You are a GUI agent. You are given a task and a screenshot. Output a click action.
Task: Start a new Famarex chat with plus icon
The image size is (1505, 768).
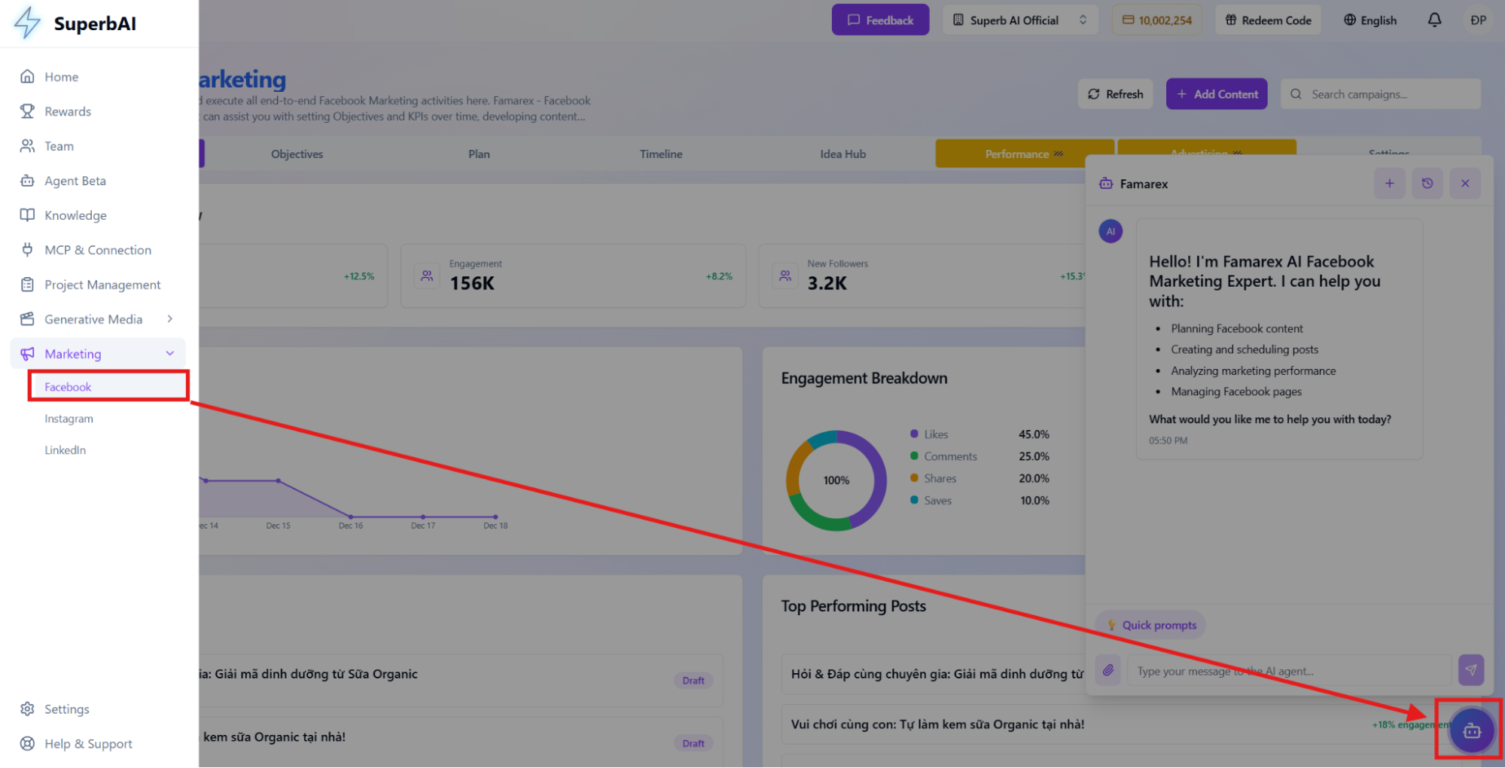(x=1389, y=183)
